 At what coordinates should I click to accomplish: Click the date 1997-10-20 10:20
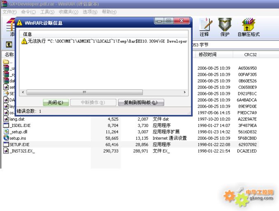tap(214, 119)
